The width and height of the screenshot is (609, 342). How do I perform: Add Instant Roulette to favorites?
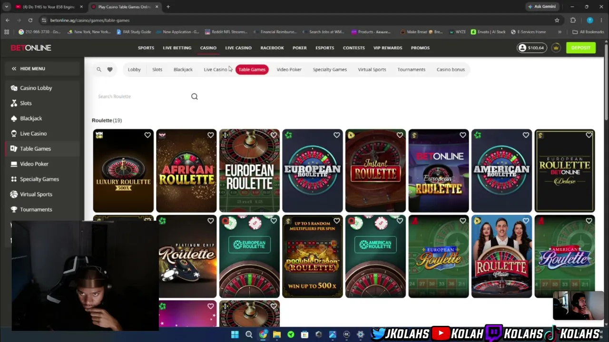400,135
